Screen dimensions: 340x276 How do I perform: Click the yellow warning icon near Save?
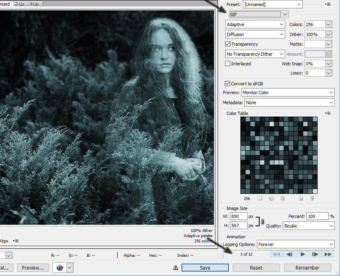(176, 268)
